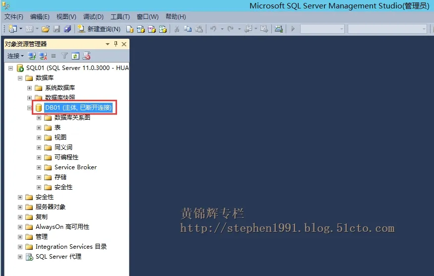
Task: Expand the 表 folder
Action: tap(39, 128)
